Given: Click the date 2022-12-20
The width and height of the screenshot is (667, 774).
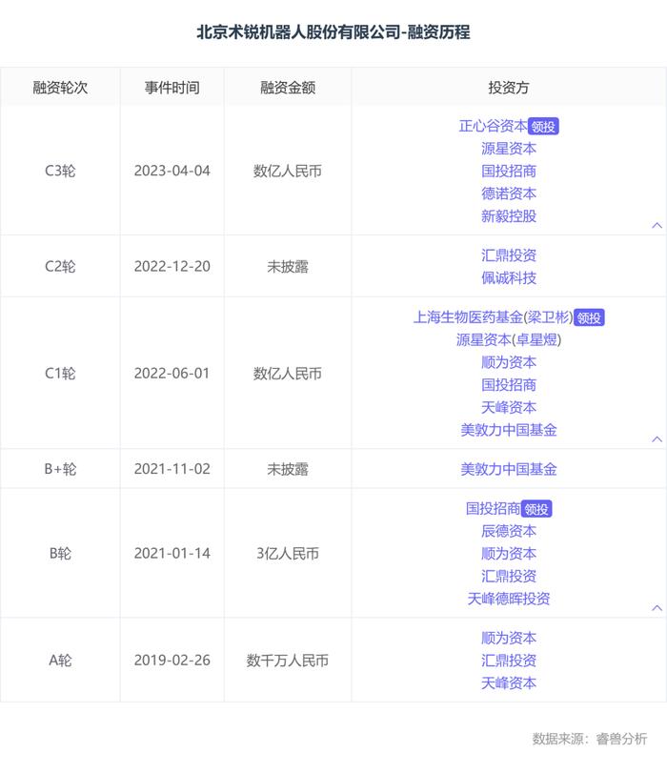Looking at the screenshot, I should [x=172, y=267].
